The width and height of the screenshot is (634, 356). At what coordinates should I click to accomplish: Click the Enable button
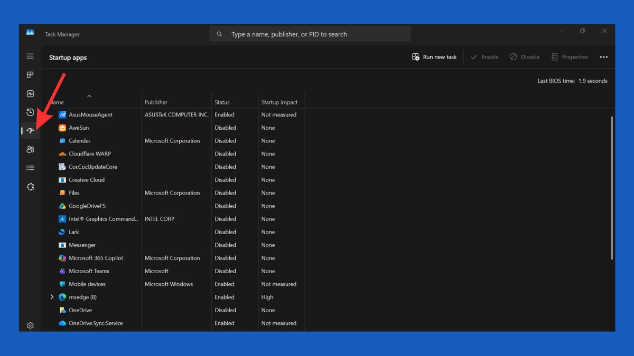click(x=484, y=57)
